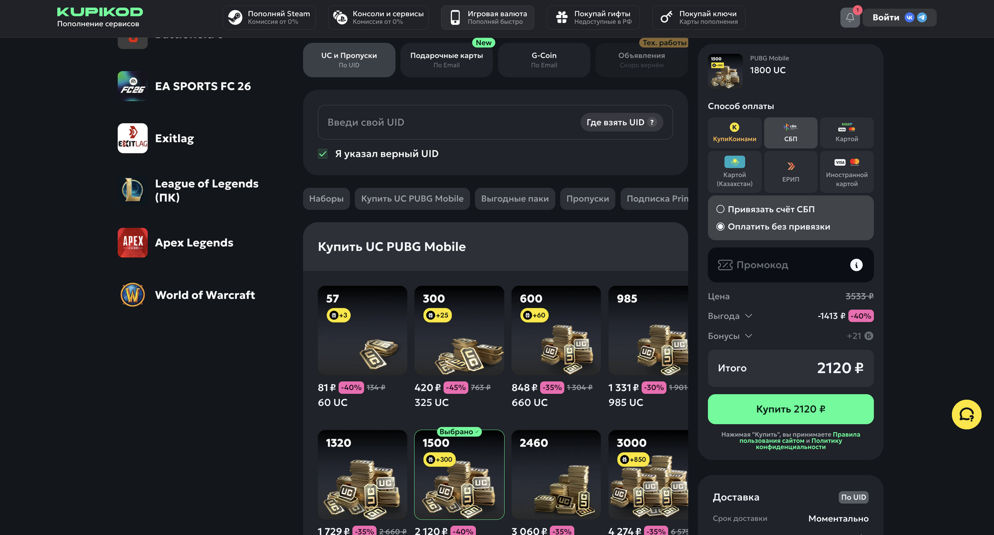Expand the Выгода details chevron
This screenshot has height=535, width=994.
click(x=748, y=316)
